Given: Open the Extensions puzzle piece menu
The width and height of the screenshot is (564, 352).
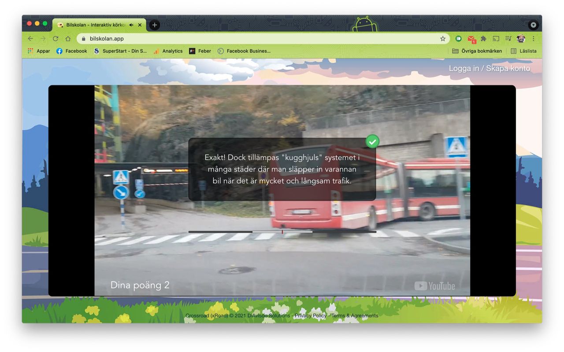Looking at the screenshot, I should point(483,39).
